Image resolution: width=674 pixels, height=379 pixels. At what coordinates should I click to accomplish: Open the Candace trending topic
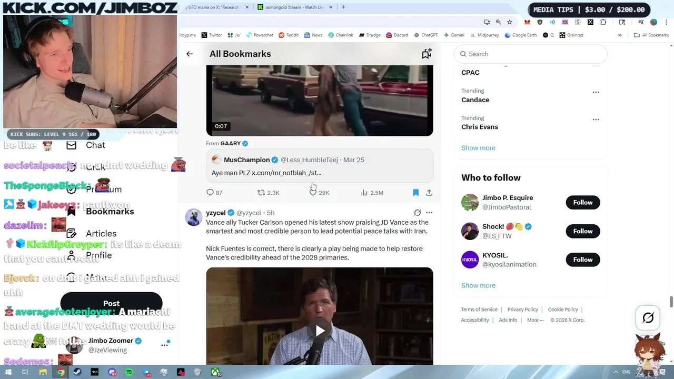(475, 99)
